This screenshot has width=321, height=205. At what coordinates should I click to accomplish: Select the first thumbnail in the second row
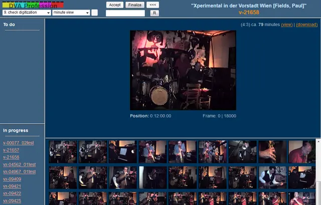pos(63,177)
